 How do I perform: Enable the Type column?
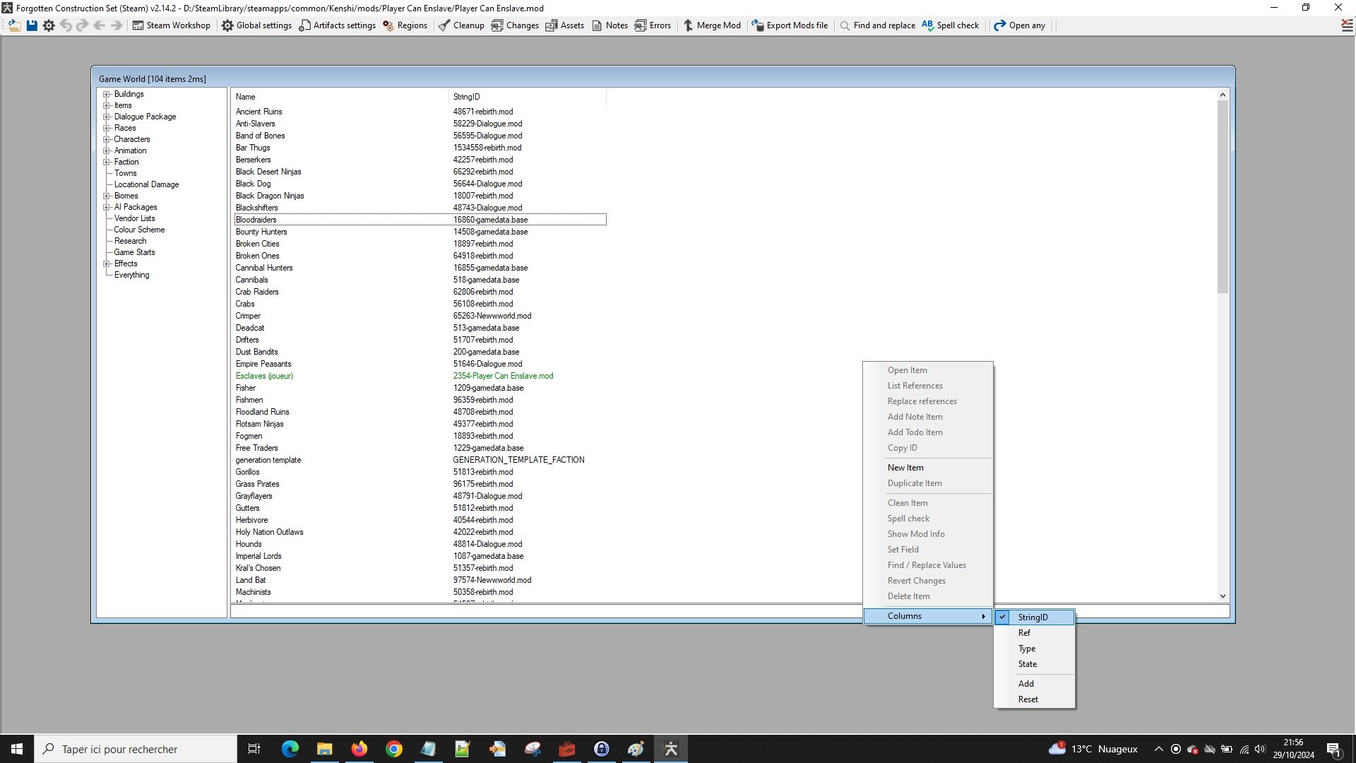[x=1034, y=649]
